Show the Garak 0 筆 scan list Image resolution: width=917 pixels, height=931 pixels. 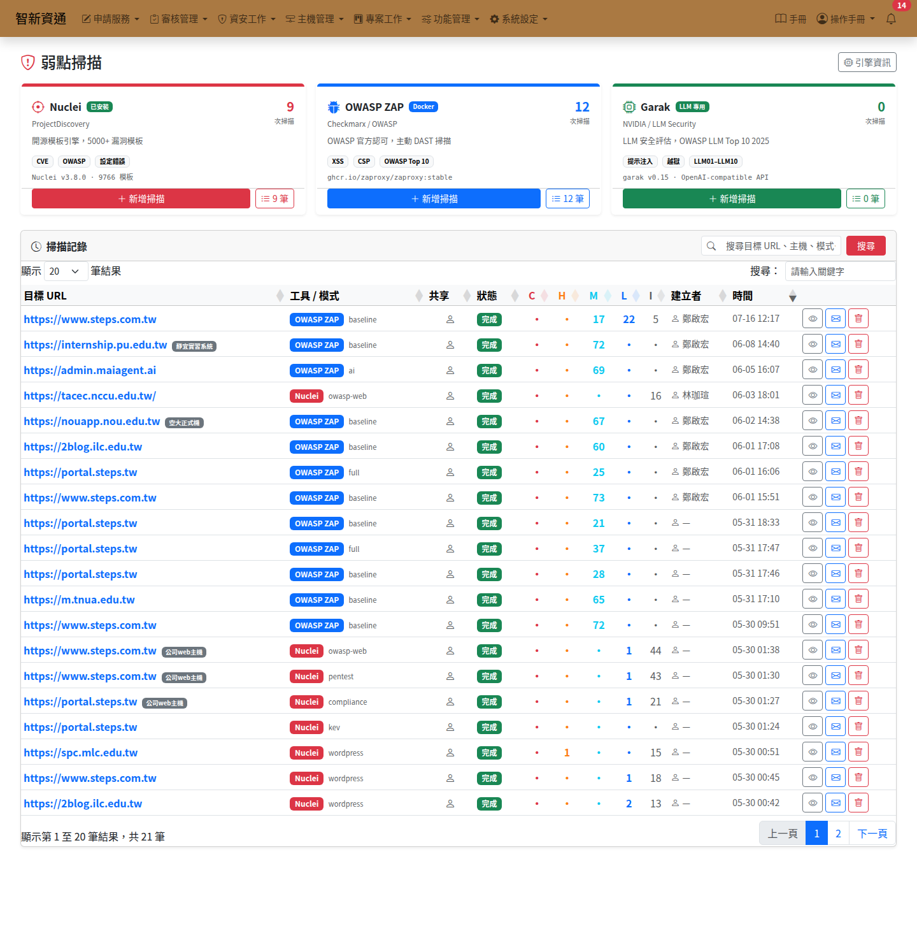point(865,199)
